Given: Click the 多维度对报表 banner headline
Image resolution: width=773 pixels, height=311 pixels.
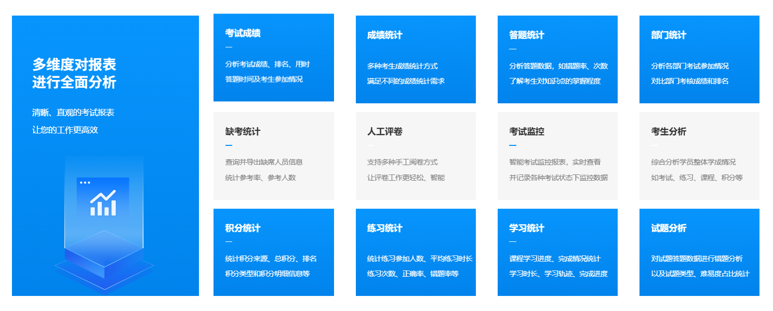Looking at the screenshot, I should [x=74, y=65].
